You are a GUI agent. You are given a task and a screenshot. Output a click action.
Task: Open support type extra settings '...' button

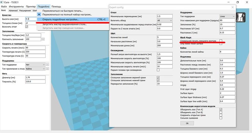[47, 65]
